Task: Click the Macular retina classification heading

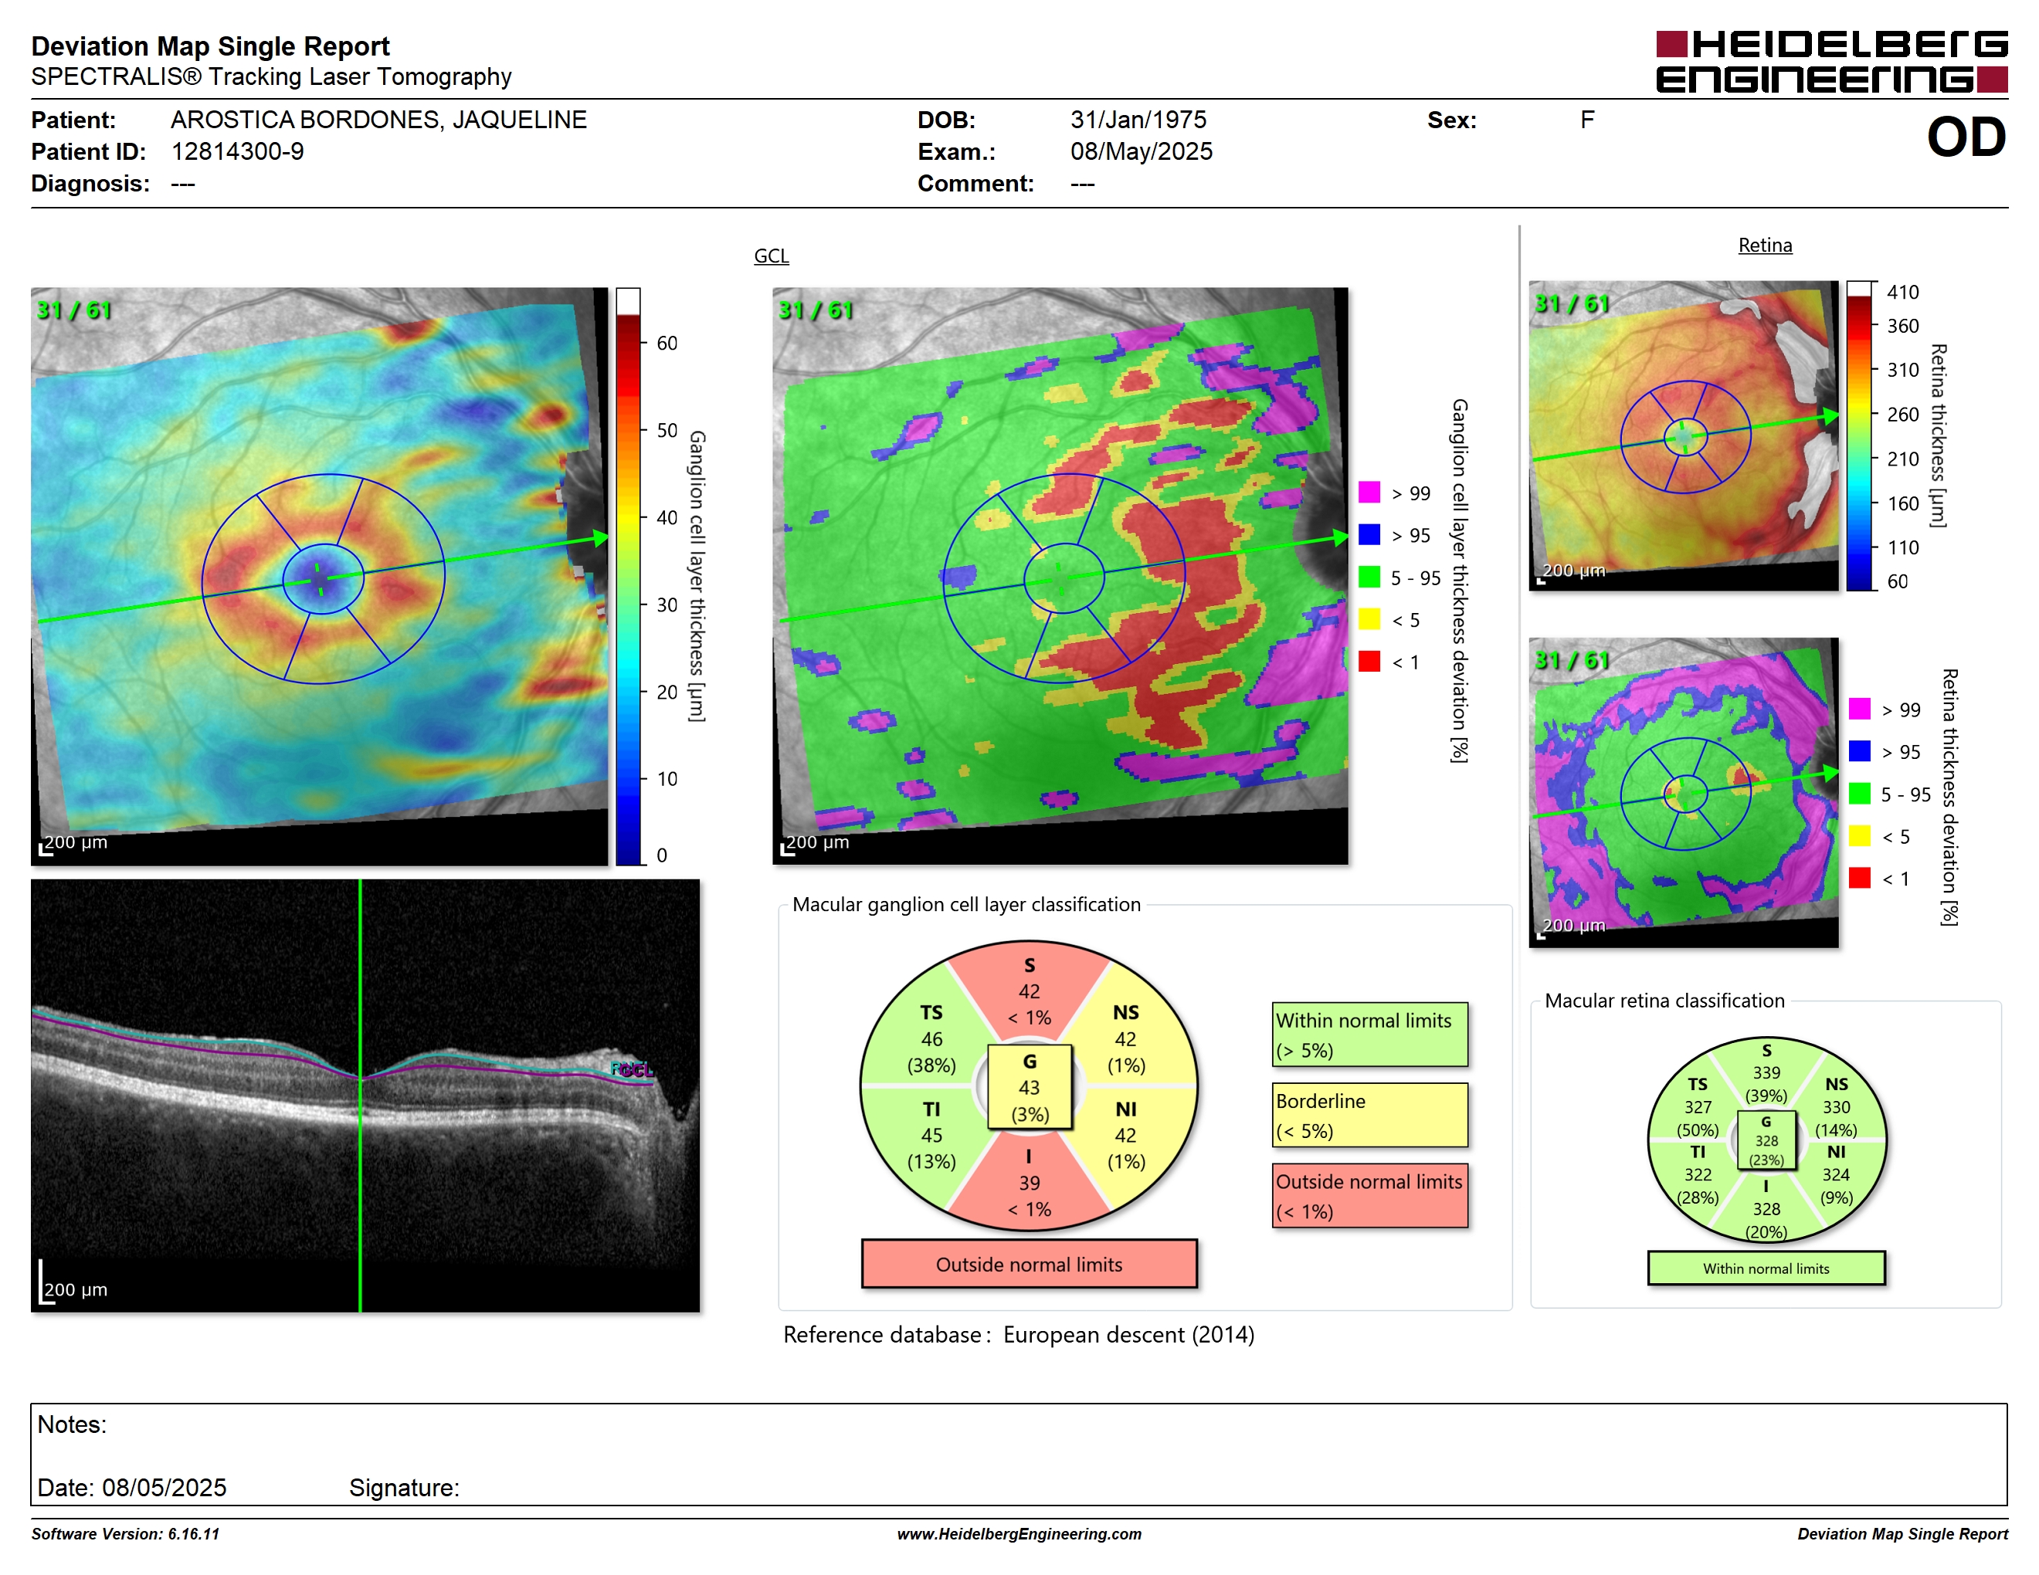Action: (1664, 1001)
